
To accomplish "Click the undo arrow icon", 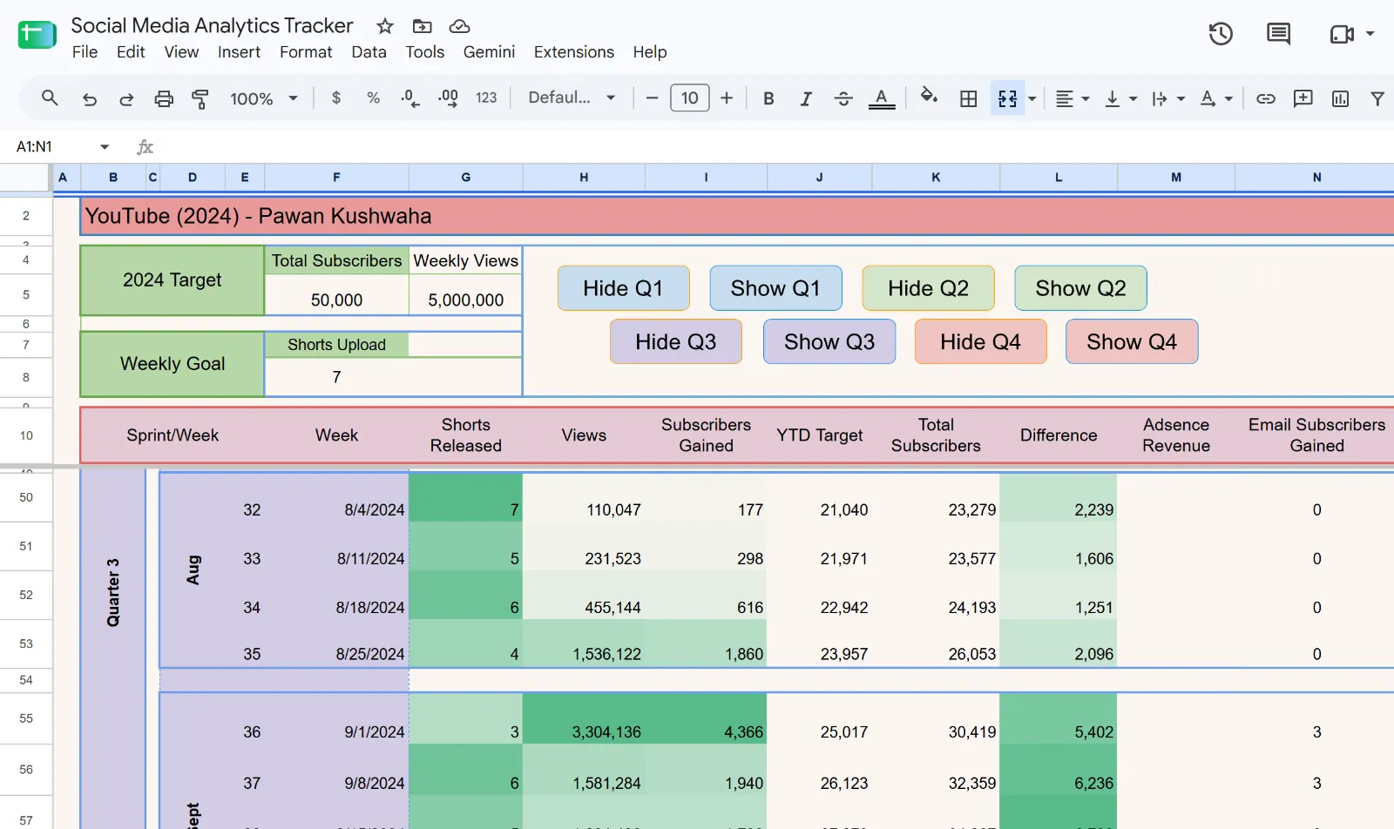I will [x=89, y=98].
